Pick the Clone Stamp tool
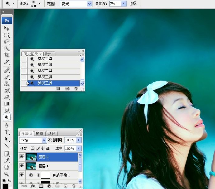The image size is (215, 189). point(7,84)
